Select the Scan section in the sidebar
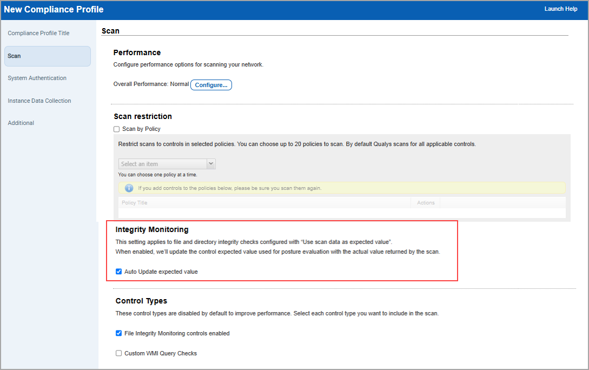Image resolution: width=589 pixels, height=370 pixels. 15,56
